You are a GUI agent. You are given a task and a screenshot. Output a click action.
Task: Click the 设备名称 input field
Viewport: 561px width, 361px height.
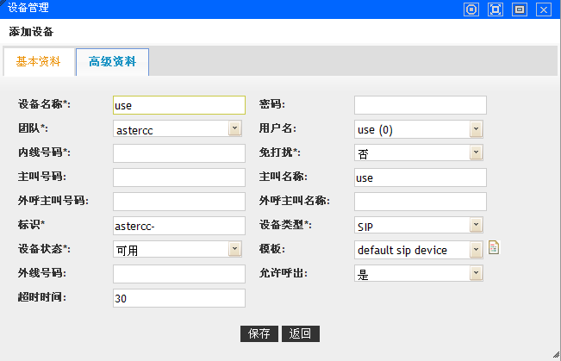[x=179, y=104]
